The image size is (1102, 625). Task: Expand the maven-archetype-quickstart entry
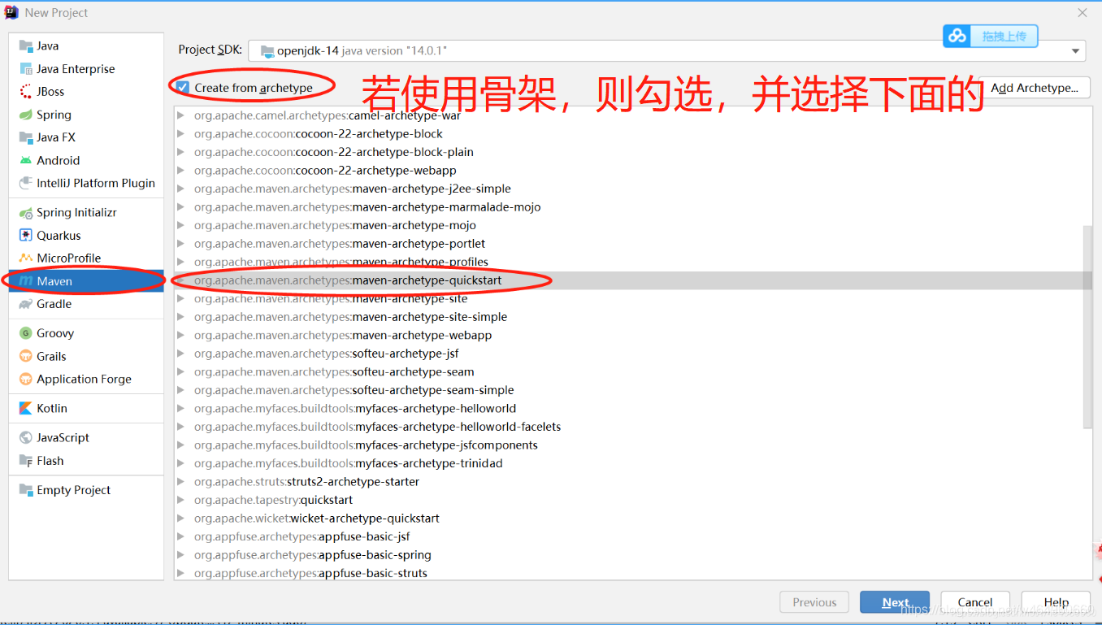pos(180,280)
